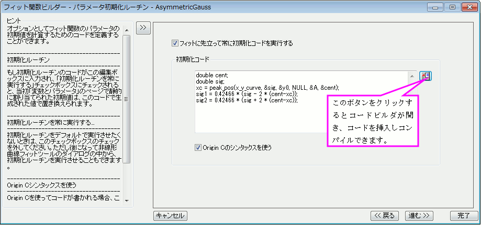Click the 'xc = peak_pos' code line
Viewport: 481px width, 225px height.
(x=267, y=88)
